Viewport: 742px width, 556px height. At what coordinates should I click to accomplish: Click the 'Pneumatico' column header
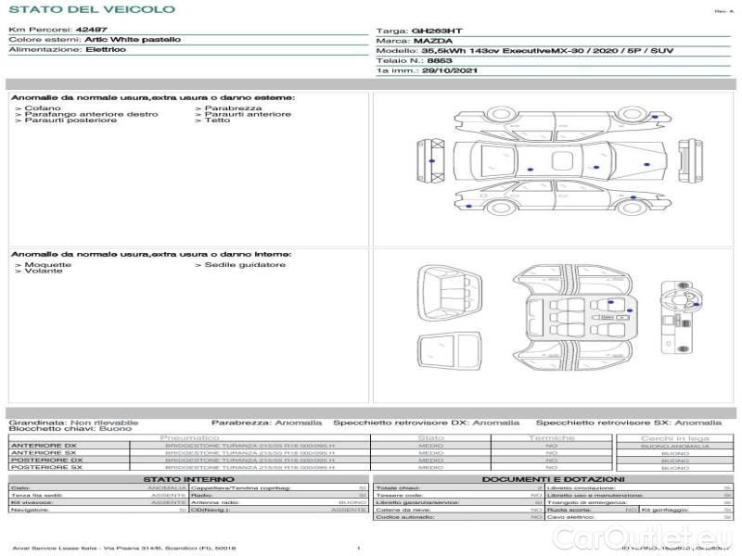[190, 437]
